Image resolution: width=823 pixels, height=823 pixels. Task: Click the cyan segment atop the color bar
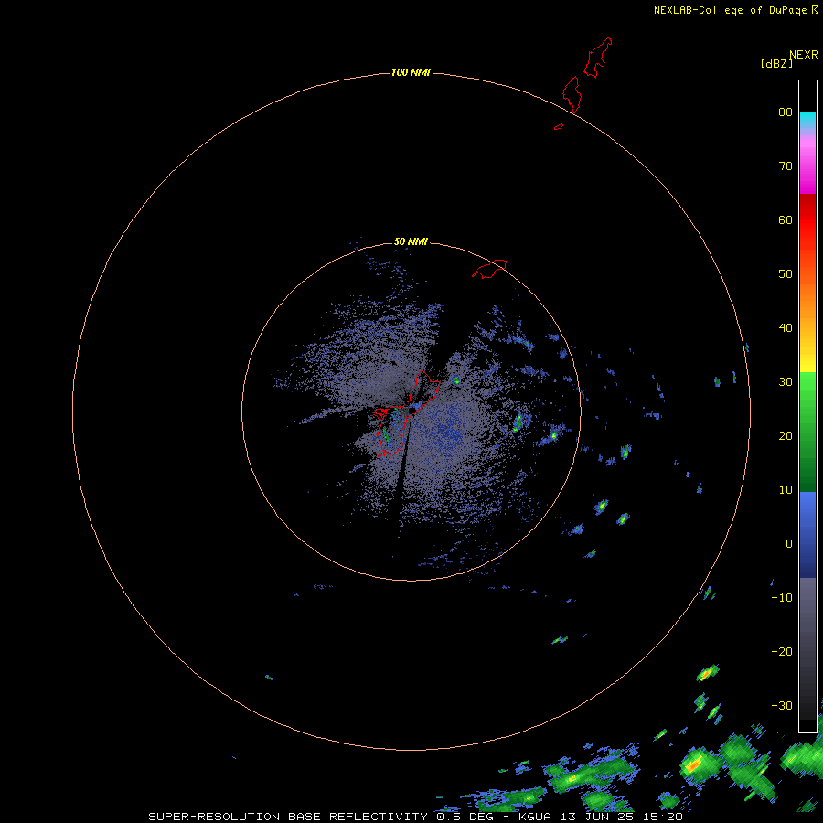point(807,118)
